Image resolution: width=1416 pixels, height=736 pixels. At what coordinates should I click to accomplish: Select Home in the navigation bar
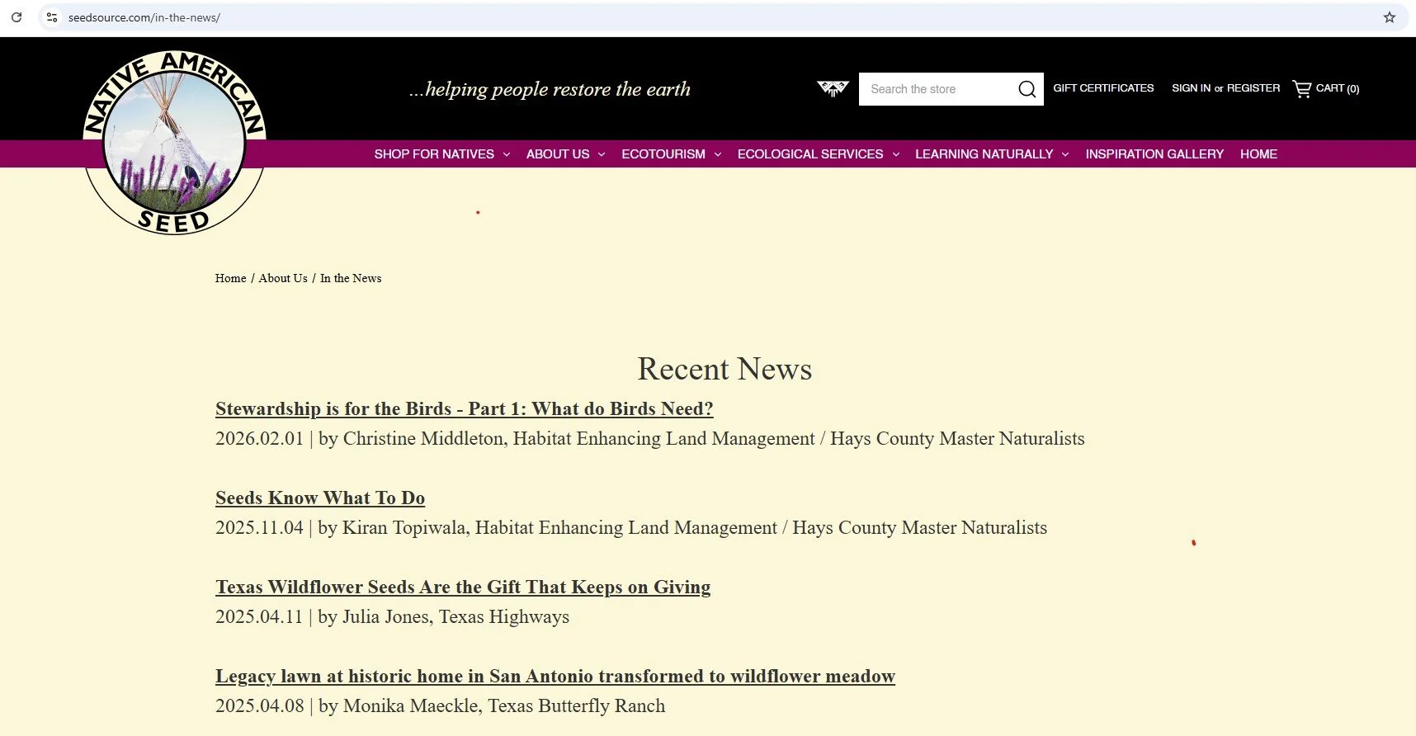(1258, 154)
